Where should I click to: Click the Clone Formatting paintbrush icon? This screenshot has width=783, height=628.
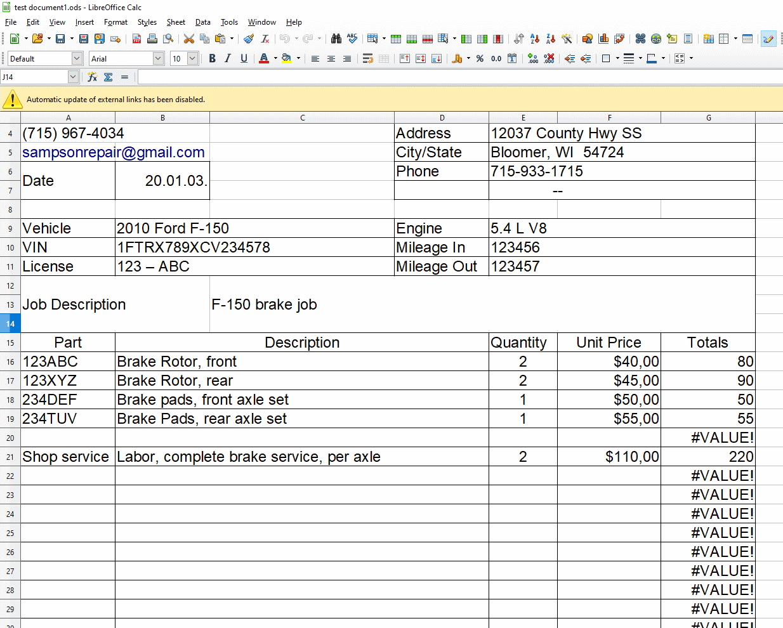[x=249, y=39]
